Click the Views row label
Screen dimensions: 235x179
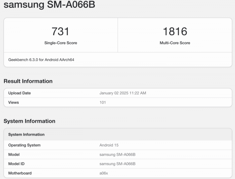click(13, 102)
